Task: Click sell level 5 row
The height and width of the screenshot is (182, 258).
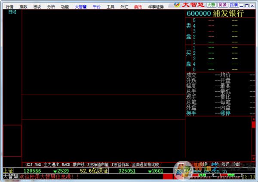Action: 224,20
